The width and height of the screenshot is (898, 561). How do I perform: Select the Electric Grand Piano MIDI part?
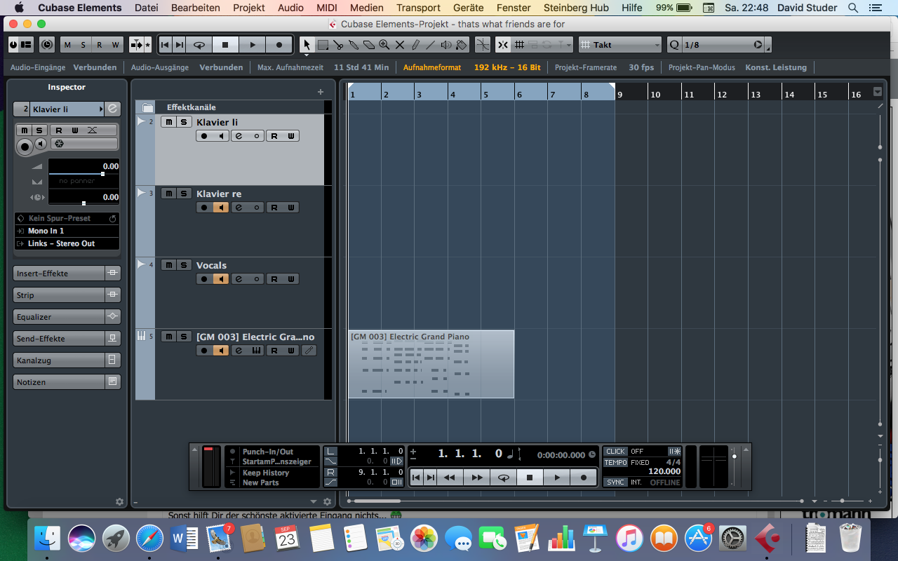(x=431, y=364)
